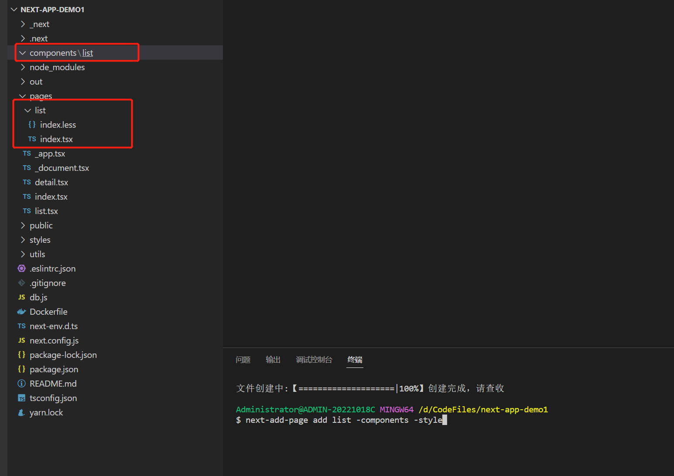Click the info icon beside README.md
Image resolution: width=674 pixels, height=476 pixels.
(21, 384)
